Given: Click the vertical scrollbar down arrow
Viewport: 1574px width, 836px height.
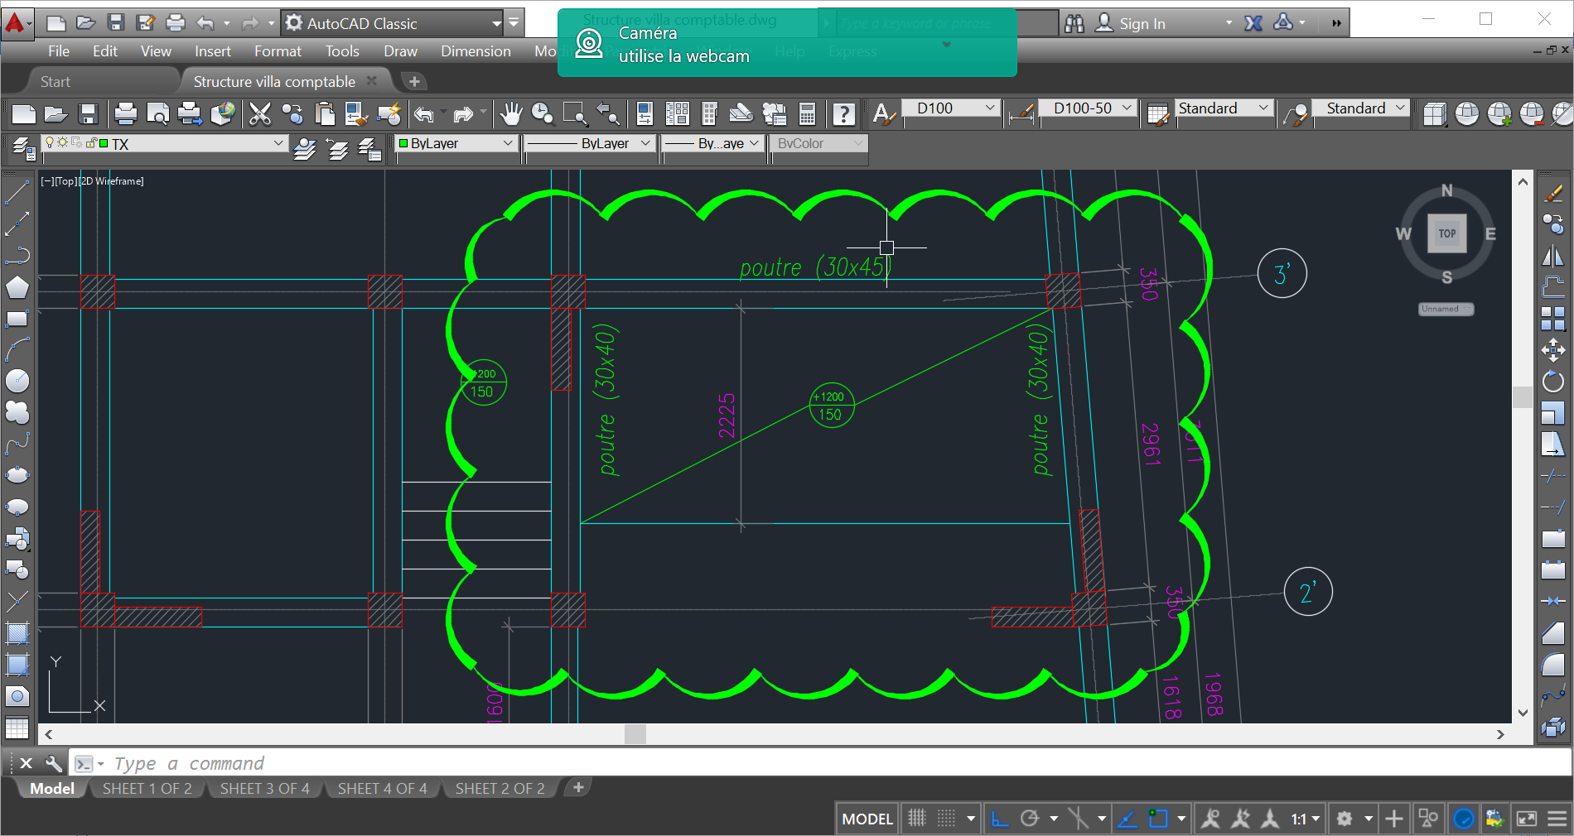Looking at the screenshot, I should 1523,713.
